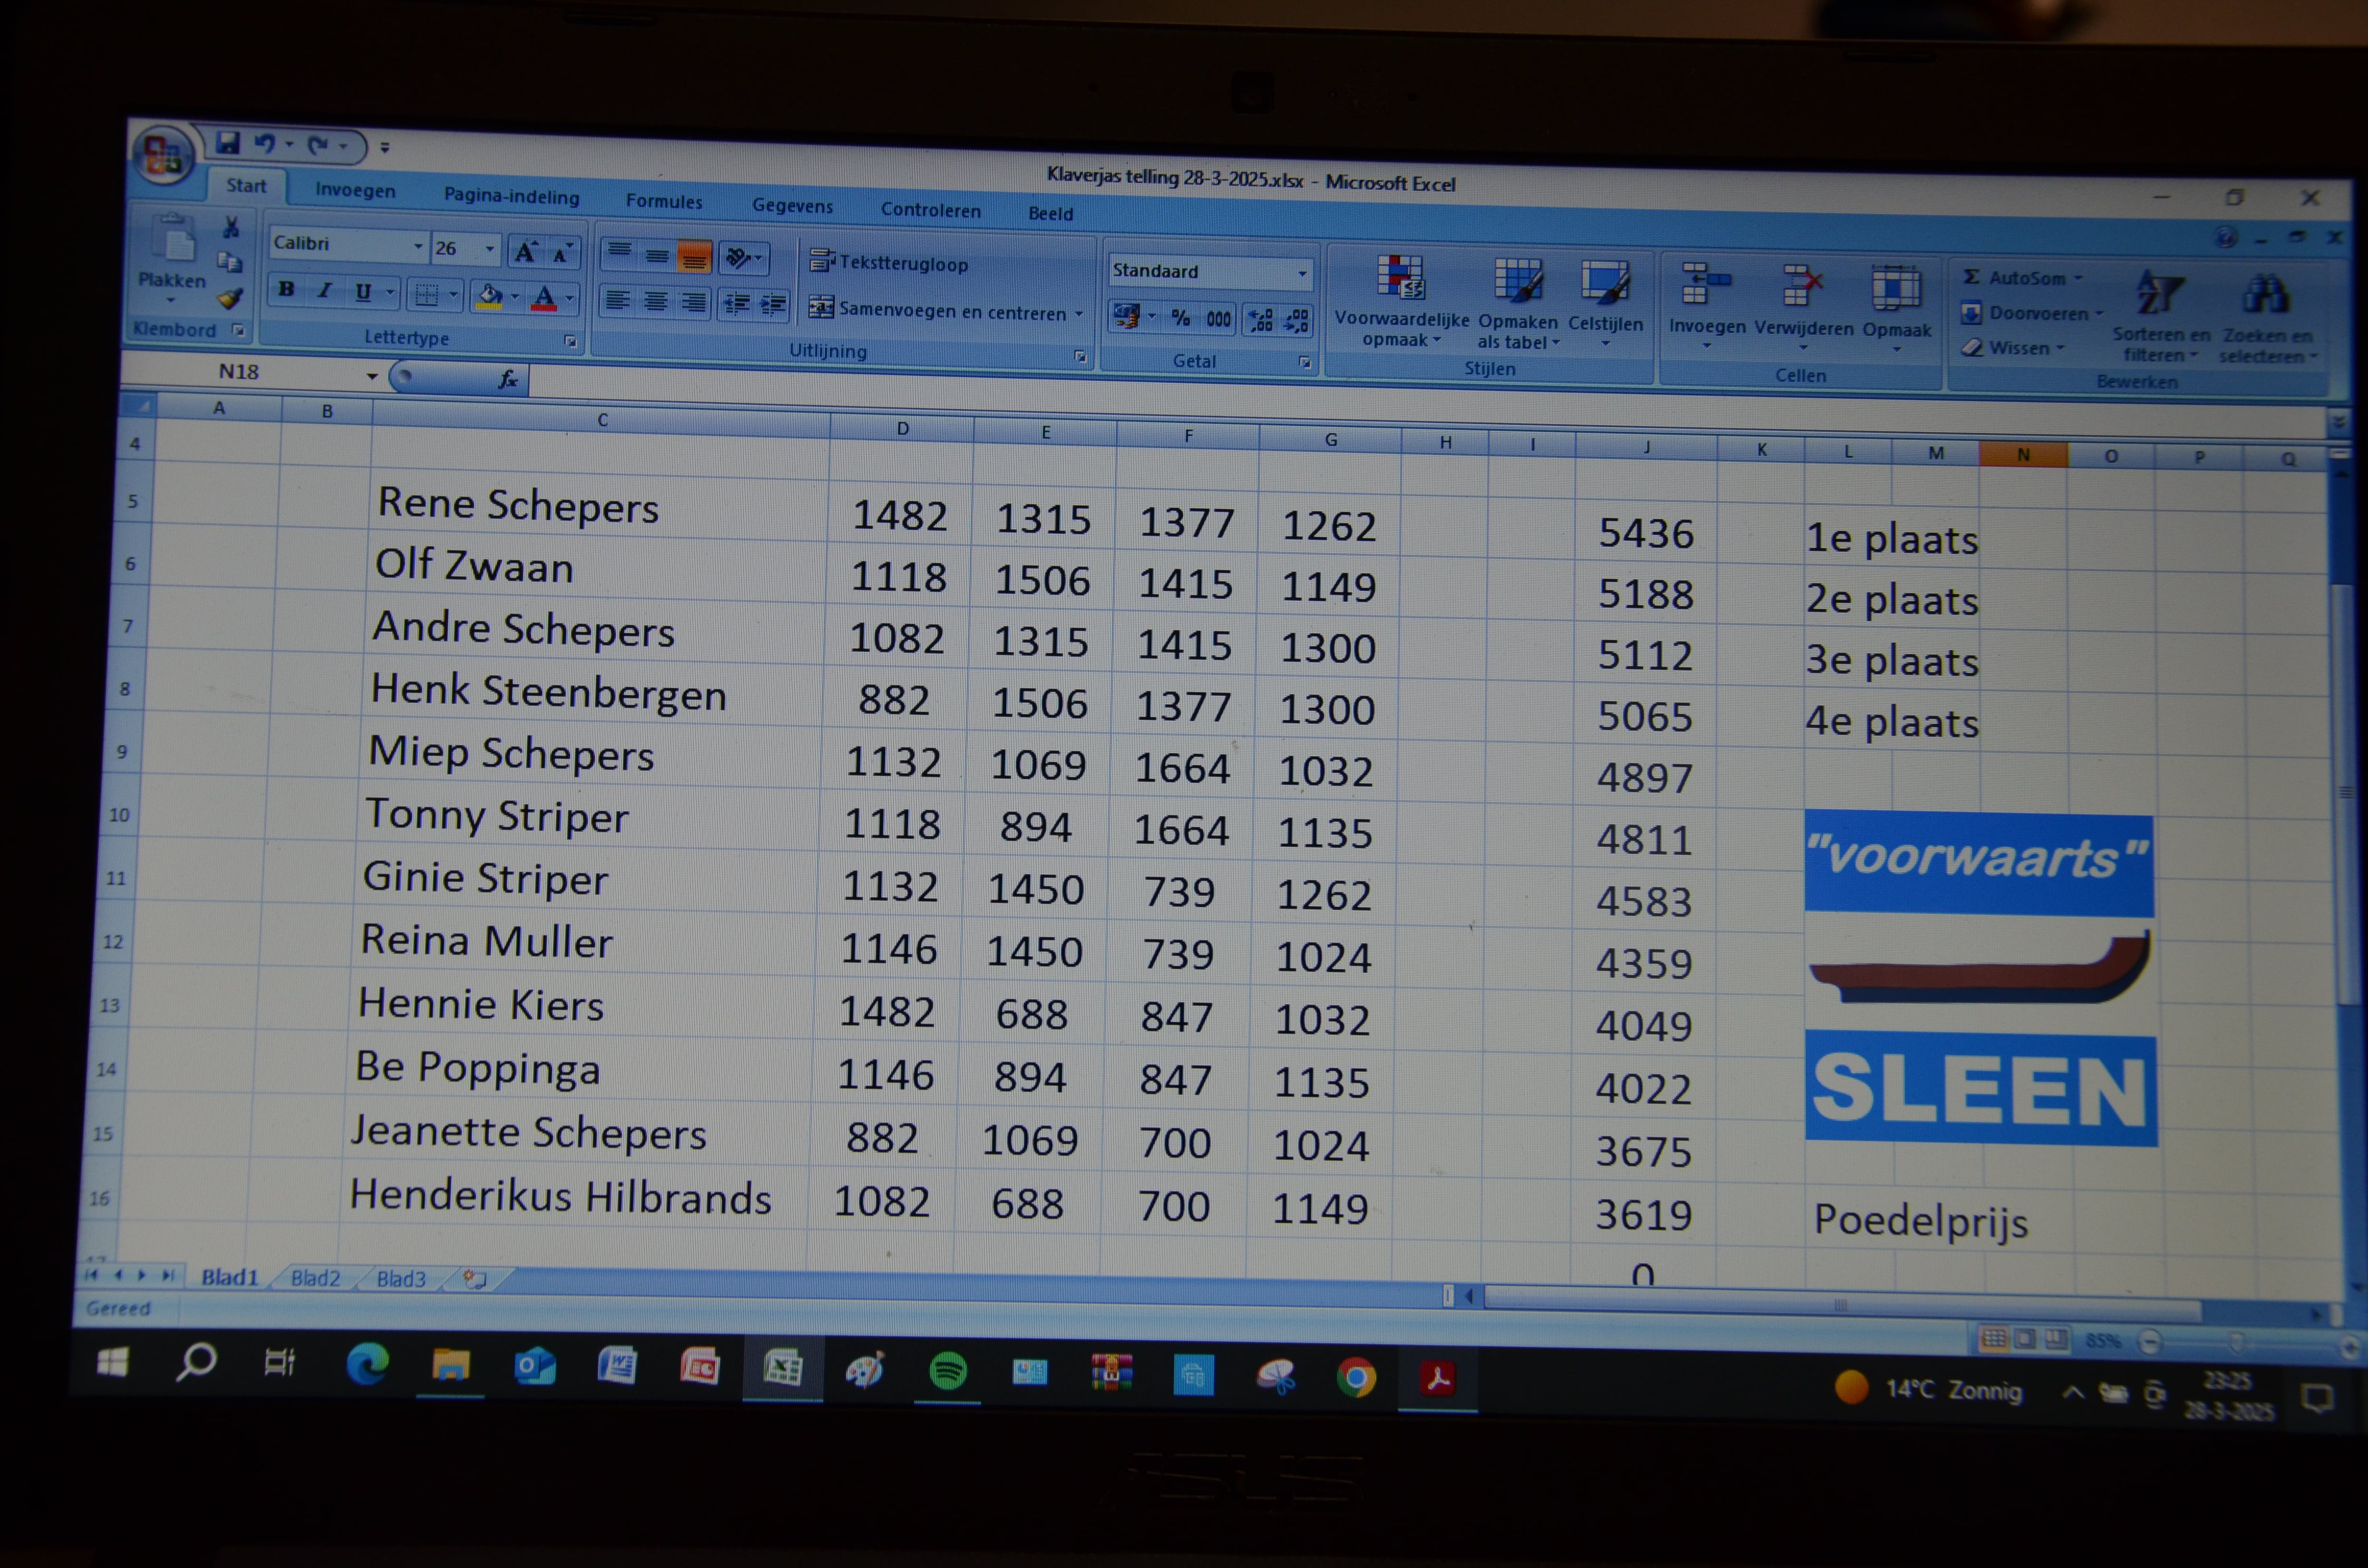Click the percent style icon
The height and width of the screenshot is (1568, 2368).
tap(1181, 318)
